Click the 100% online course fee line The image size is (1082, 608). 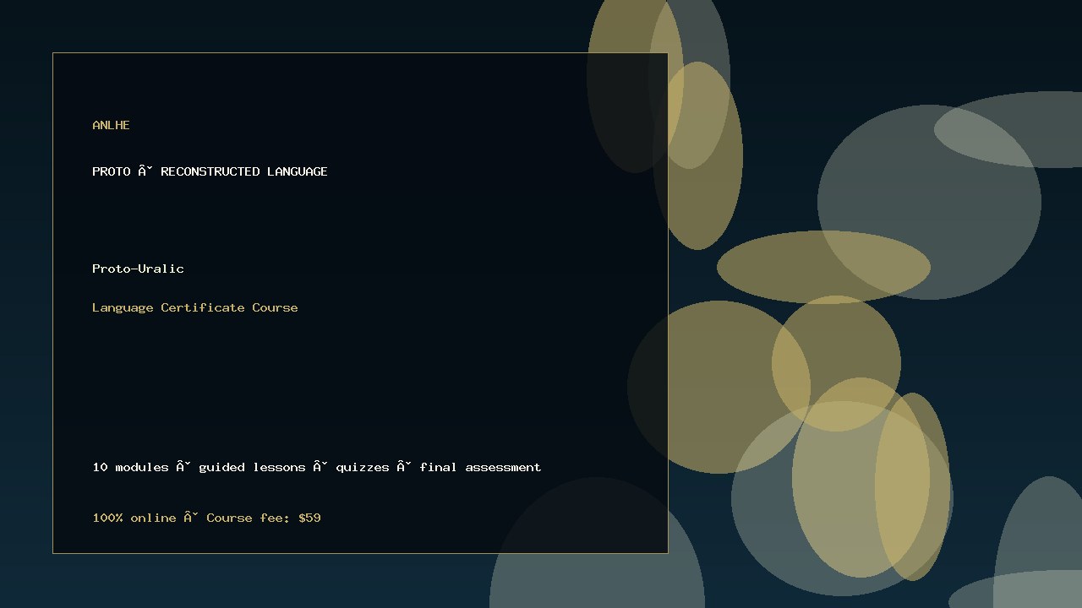click(206, 518)
